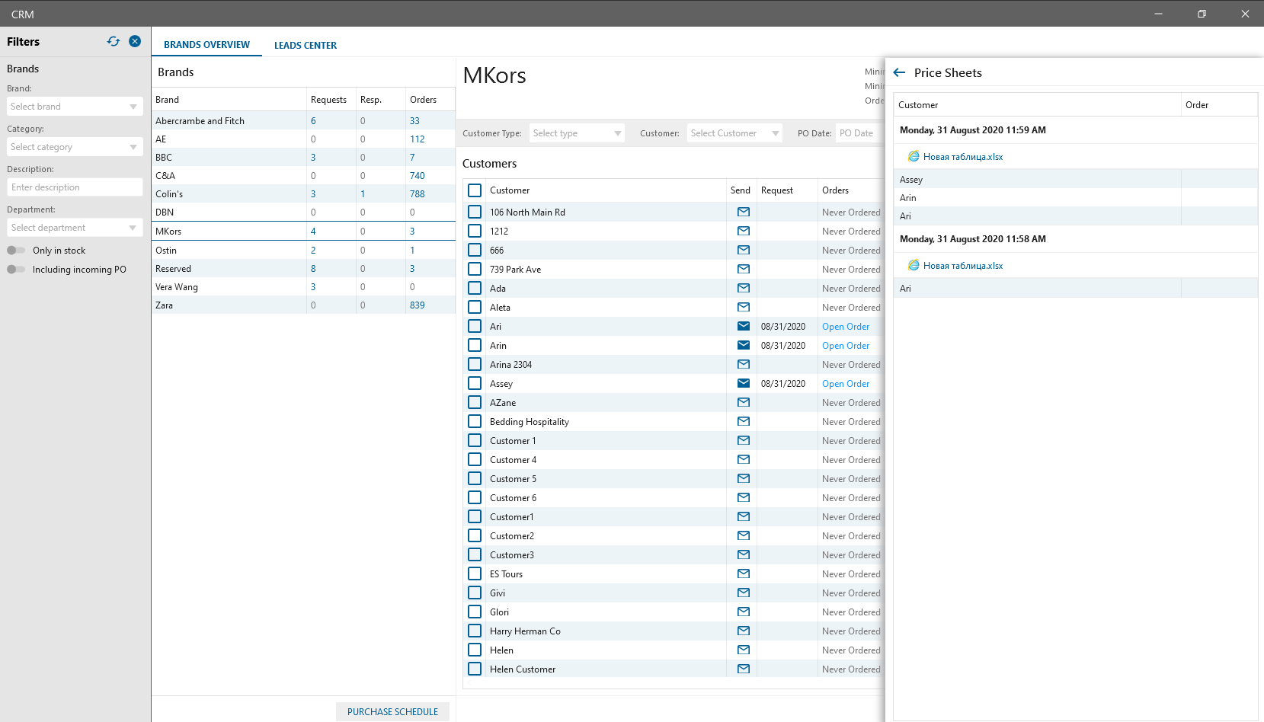Click the Vera Wang brand name
This screenshot has width=1264, height=722.
click(x=177, y=287)
